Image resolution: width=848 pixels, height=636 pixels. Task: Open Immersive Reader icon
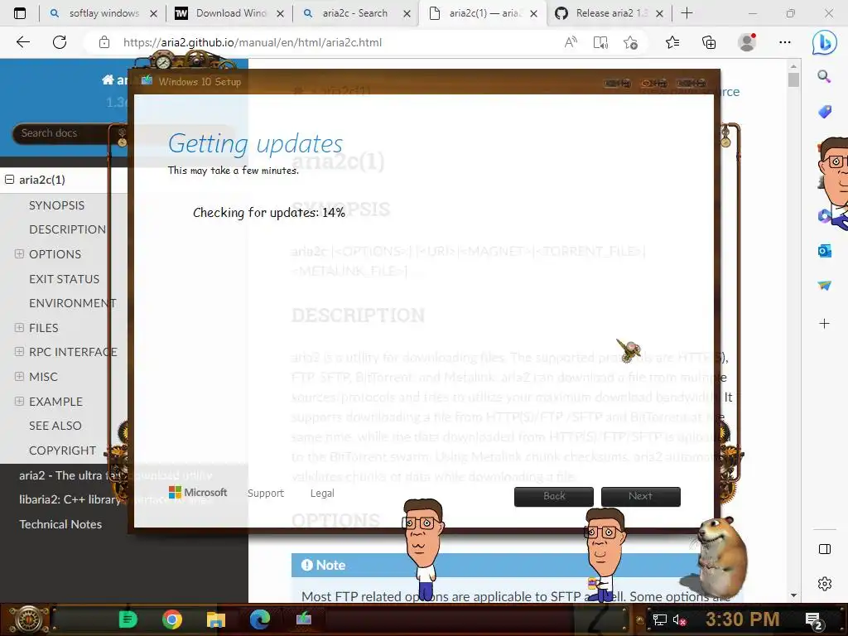click(x=600, y=42)
